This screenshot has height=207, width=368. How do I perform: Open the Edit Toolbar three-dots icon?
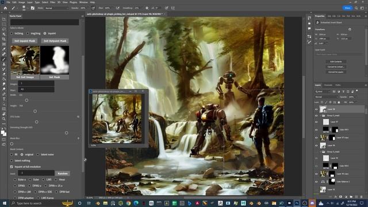(x=4, y=124)
